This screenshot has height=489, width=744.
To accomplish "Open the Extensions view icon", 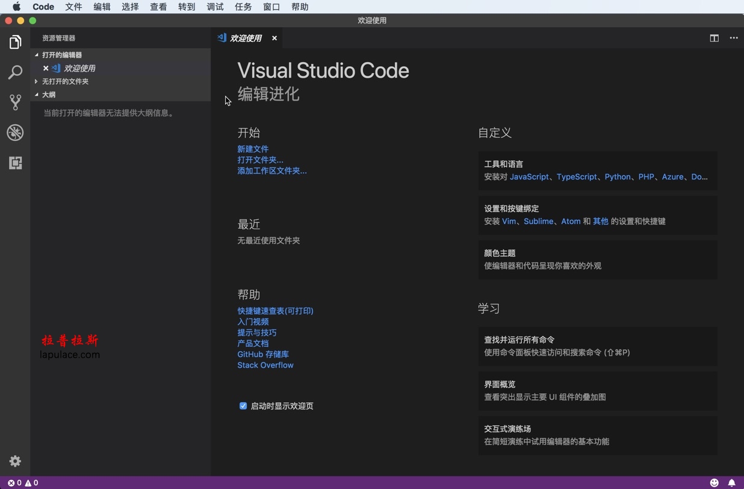I will (15, 163).
